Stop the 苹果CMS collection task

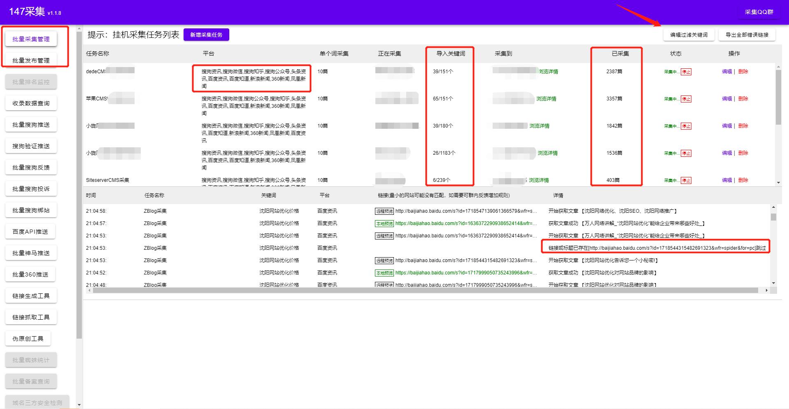[x=686, y=99]
